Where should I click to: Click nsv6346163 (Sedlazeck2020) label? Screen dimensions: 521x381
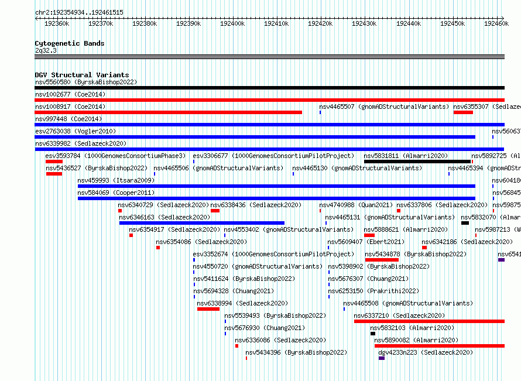[164, 217]
